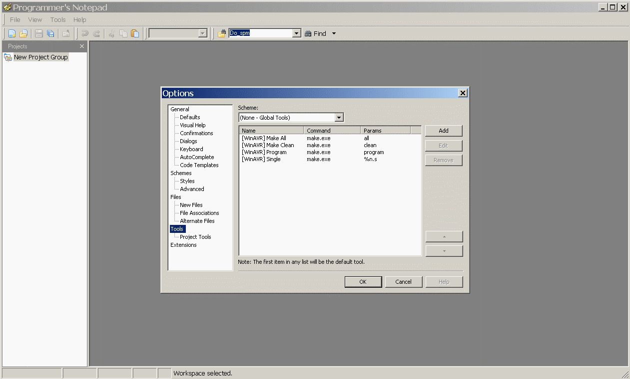Select the New Project Group item
This screenshot has width=630, height=379.
coord(40,57)
